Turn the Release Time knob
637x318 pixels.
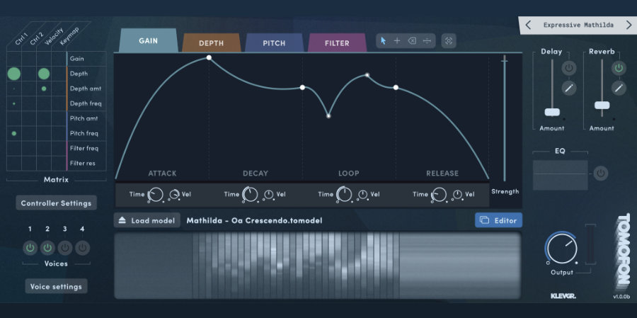click(x=439, y=194)
